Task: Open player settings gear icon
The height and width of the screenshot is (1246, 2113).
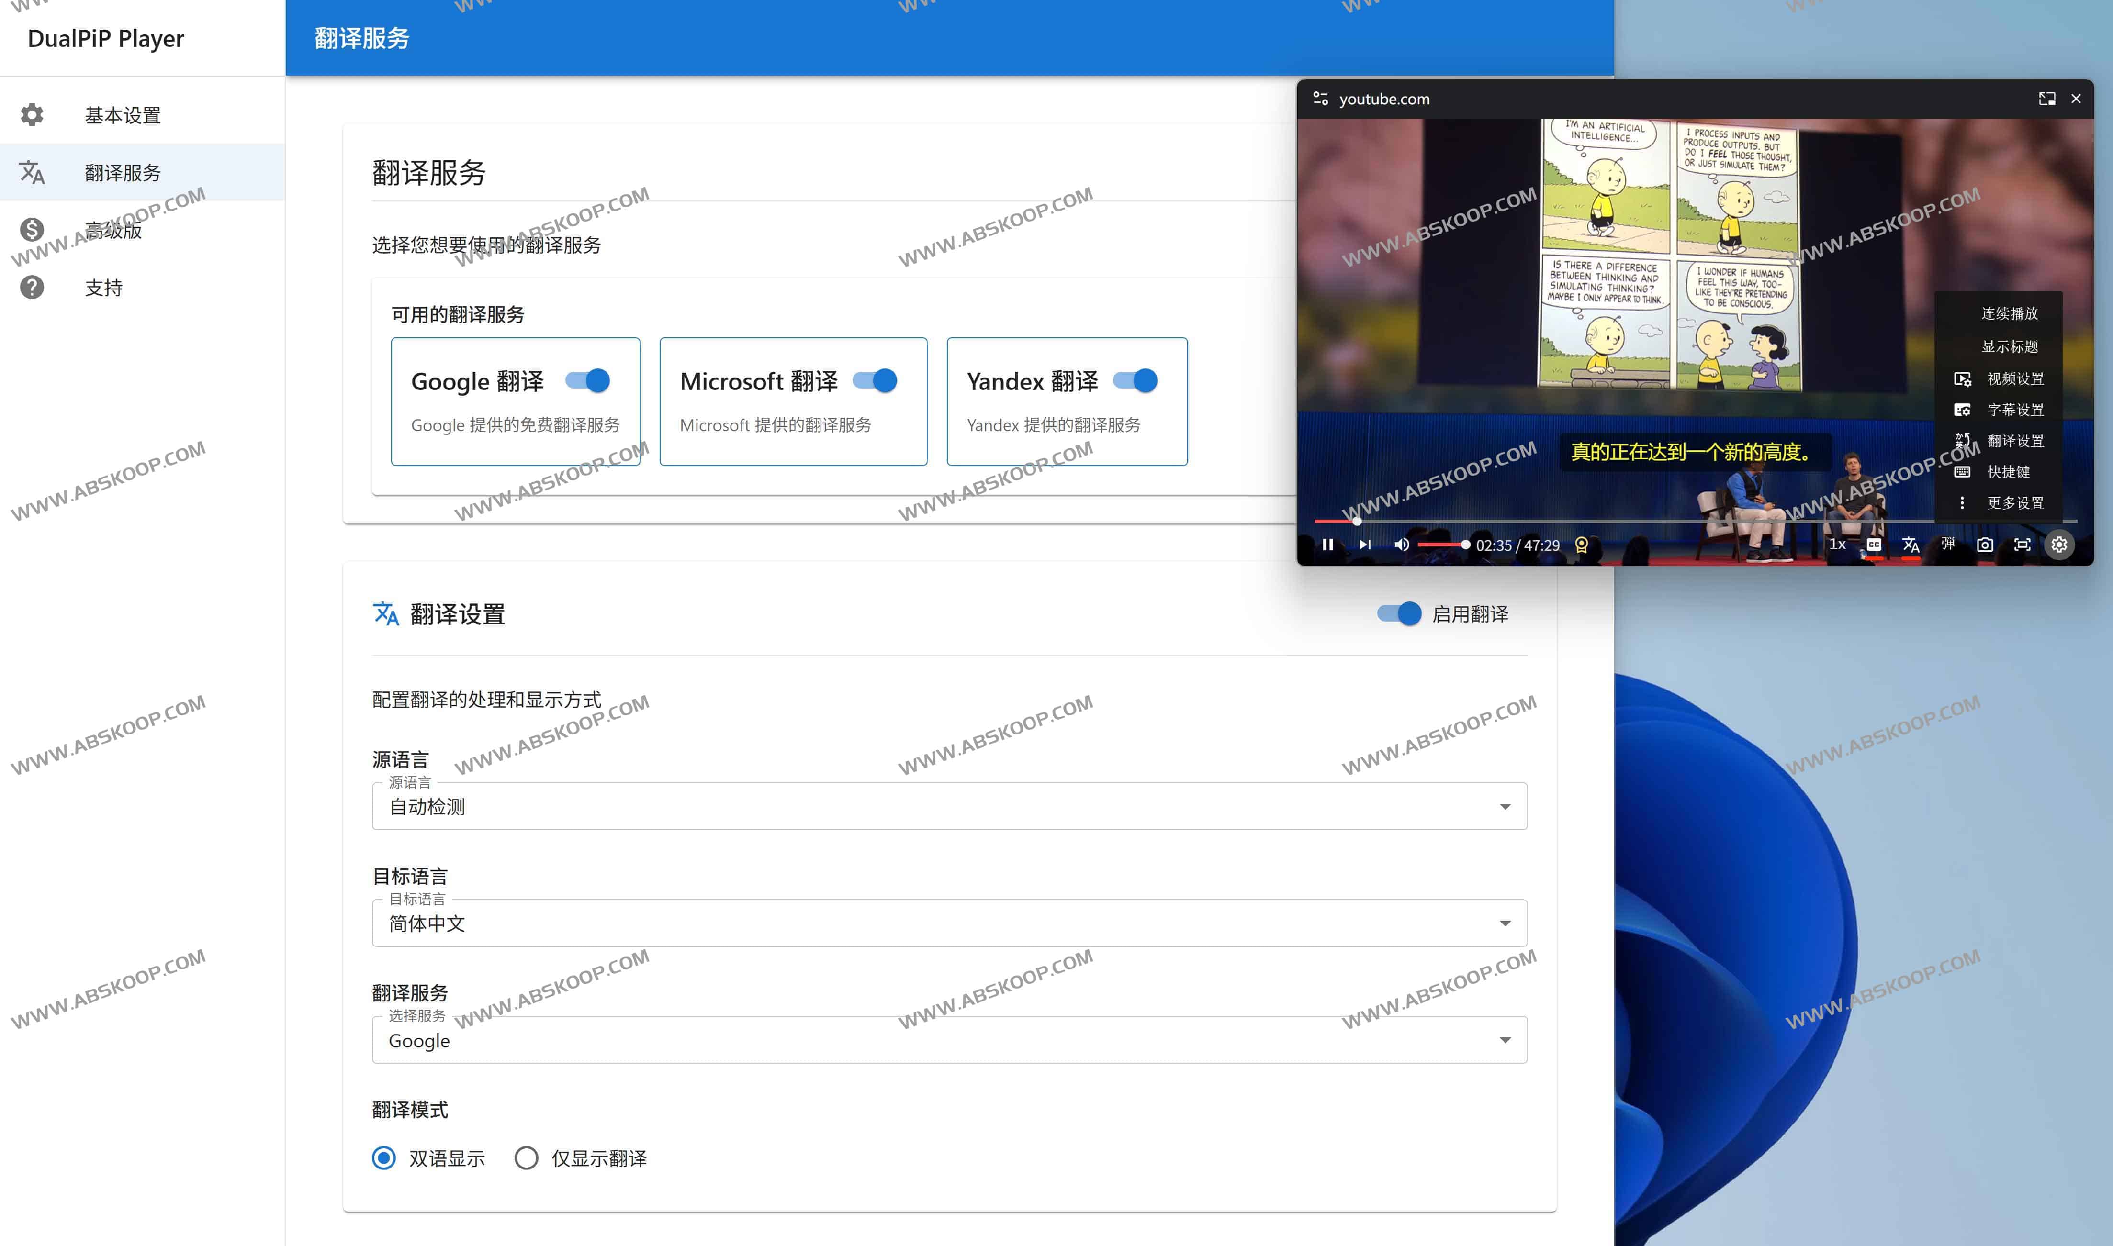Action: (x=2058, y=545)
